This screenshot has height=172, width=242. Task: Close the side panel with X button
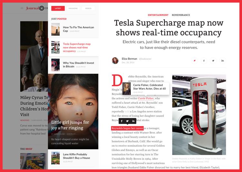[x=42, y=8]
